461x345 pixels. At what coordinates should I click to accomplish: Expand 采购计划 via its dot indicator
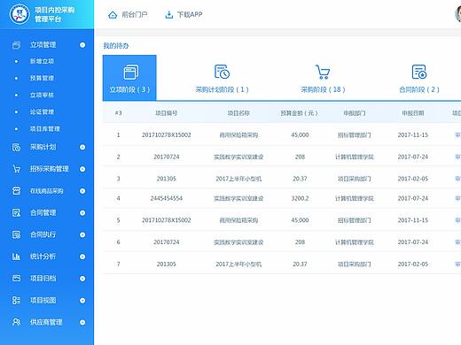82,147
